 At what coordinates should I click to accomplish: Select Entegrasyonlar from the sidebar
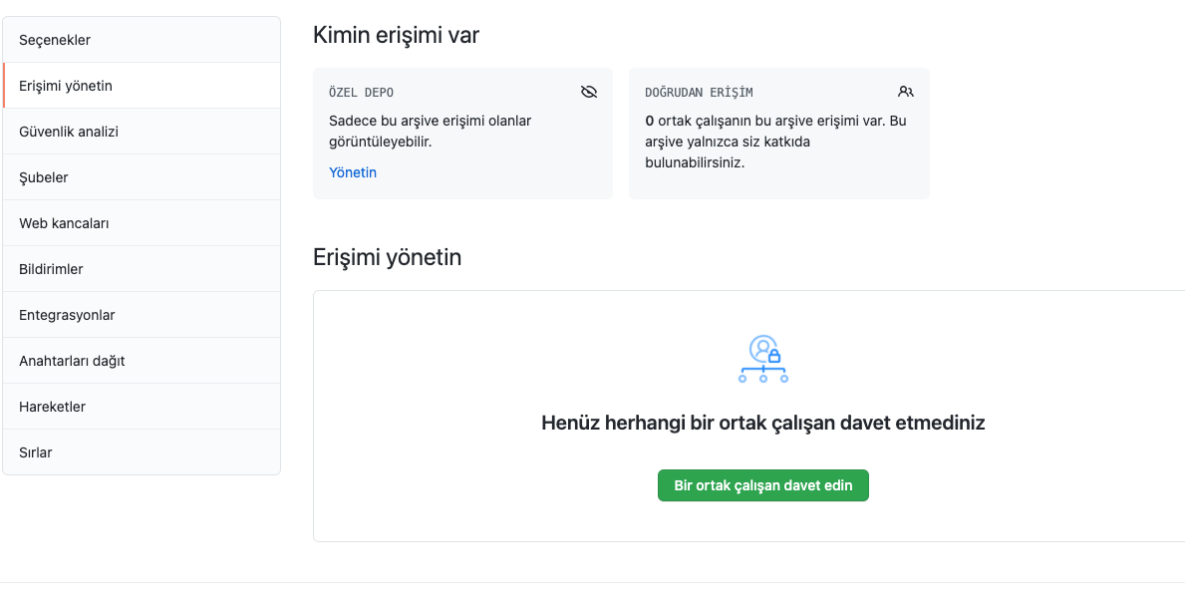(67, 315)
